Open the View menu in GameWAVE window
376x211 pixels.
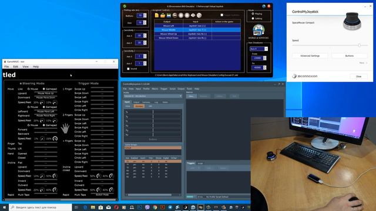[x=25, y=66]
